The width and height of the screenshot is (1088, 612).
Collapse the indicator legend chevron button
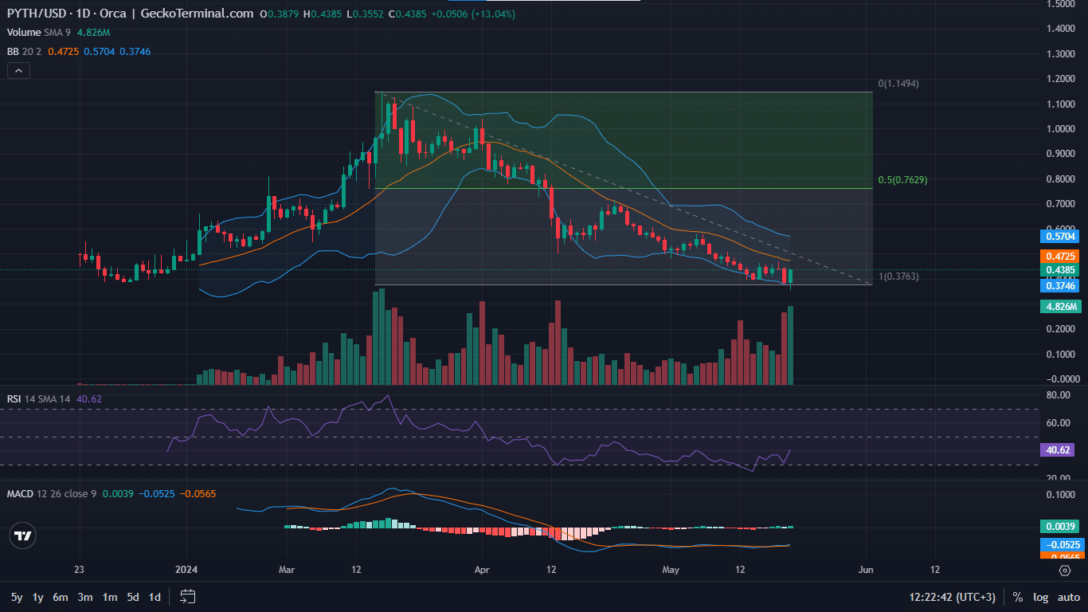click(x=19, y=70)
